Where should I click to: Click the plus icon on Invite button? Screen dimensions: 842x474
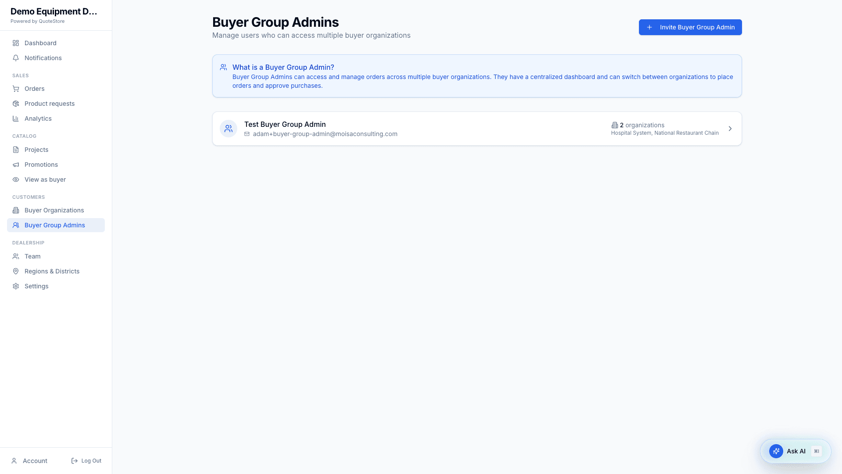(x=649, y=27)
